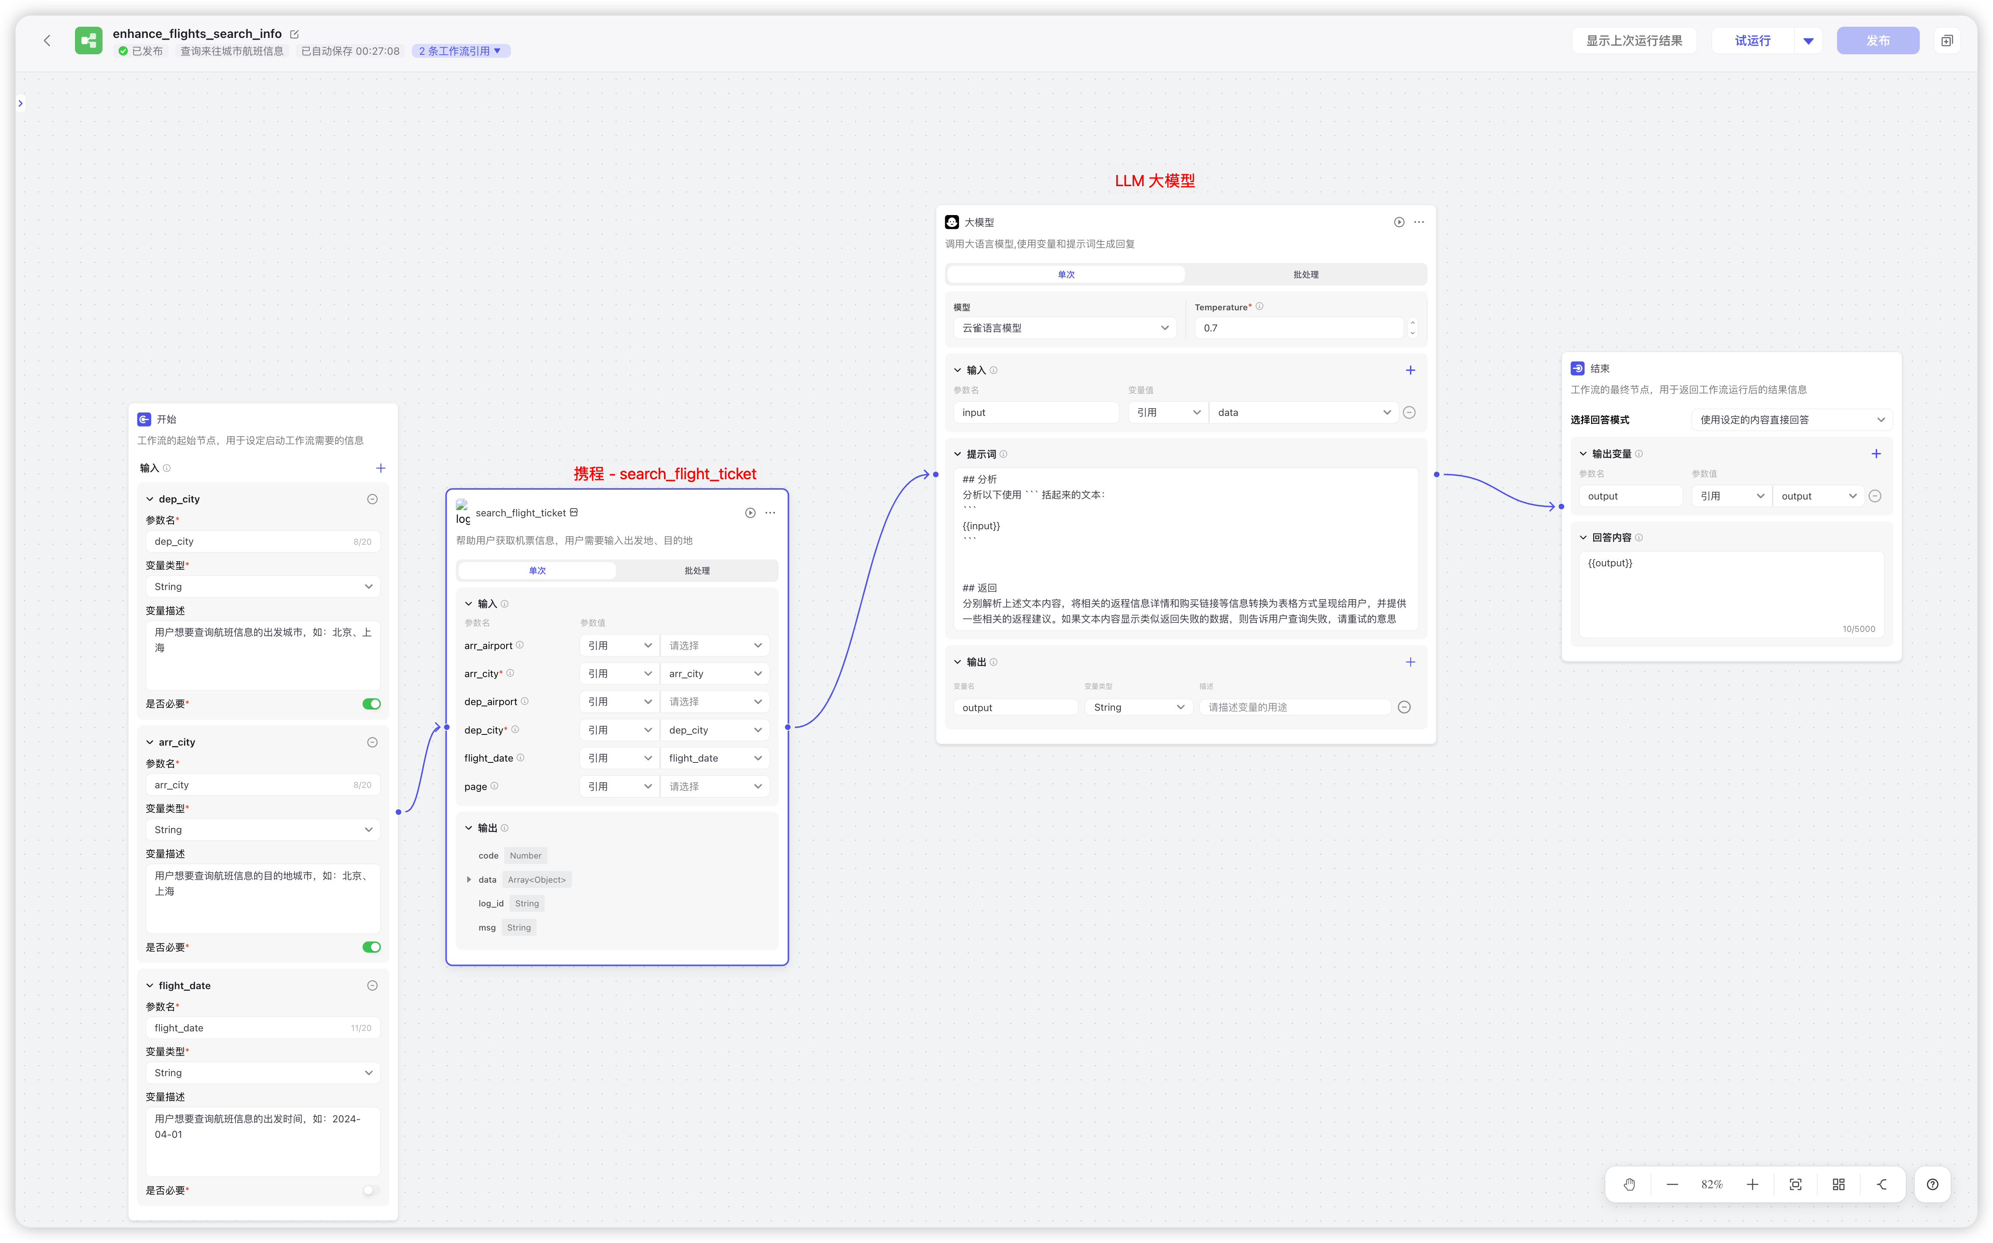Open dep_city 变量类型 String dropdown

[x=263, y=586]
